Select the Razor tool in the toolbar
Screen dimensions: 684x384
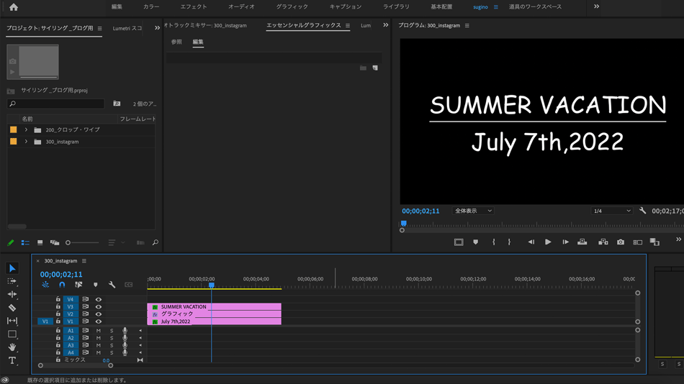point(12,308)
